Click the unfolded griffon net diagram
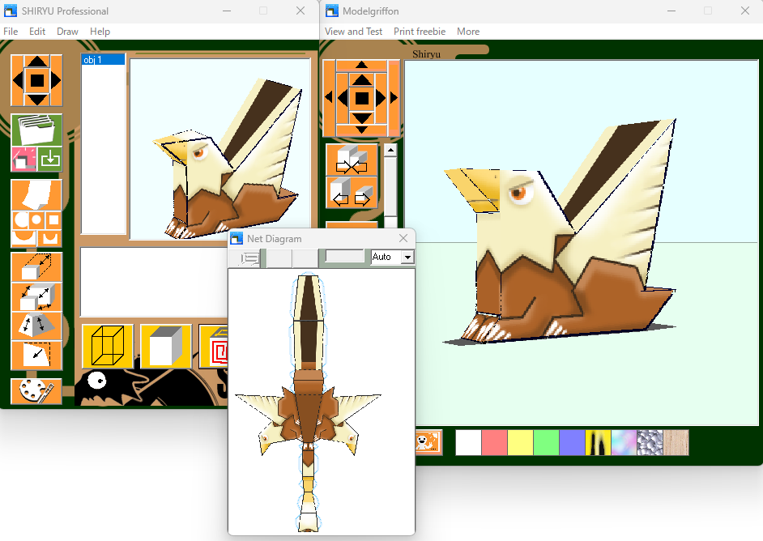 coord(308,403)
